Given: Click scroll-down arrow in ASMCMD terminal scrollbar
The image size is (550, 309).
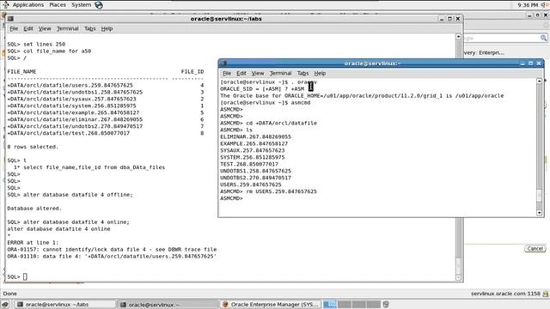Looking at the screenshot, I should 540,213.
